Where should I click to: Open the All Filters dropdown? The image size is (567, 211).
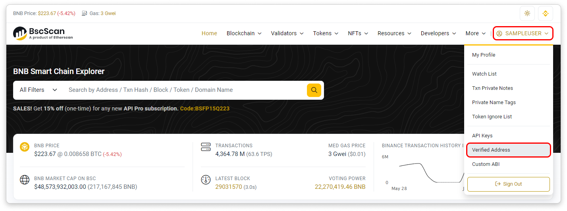point(39,90)
